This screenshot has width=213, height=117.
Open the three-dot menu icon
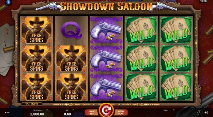pyautogui.click(x=7, y=112)
